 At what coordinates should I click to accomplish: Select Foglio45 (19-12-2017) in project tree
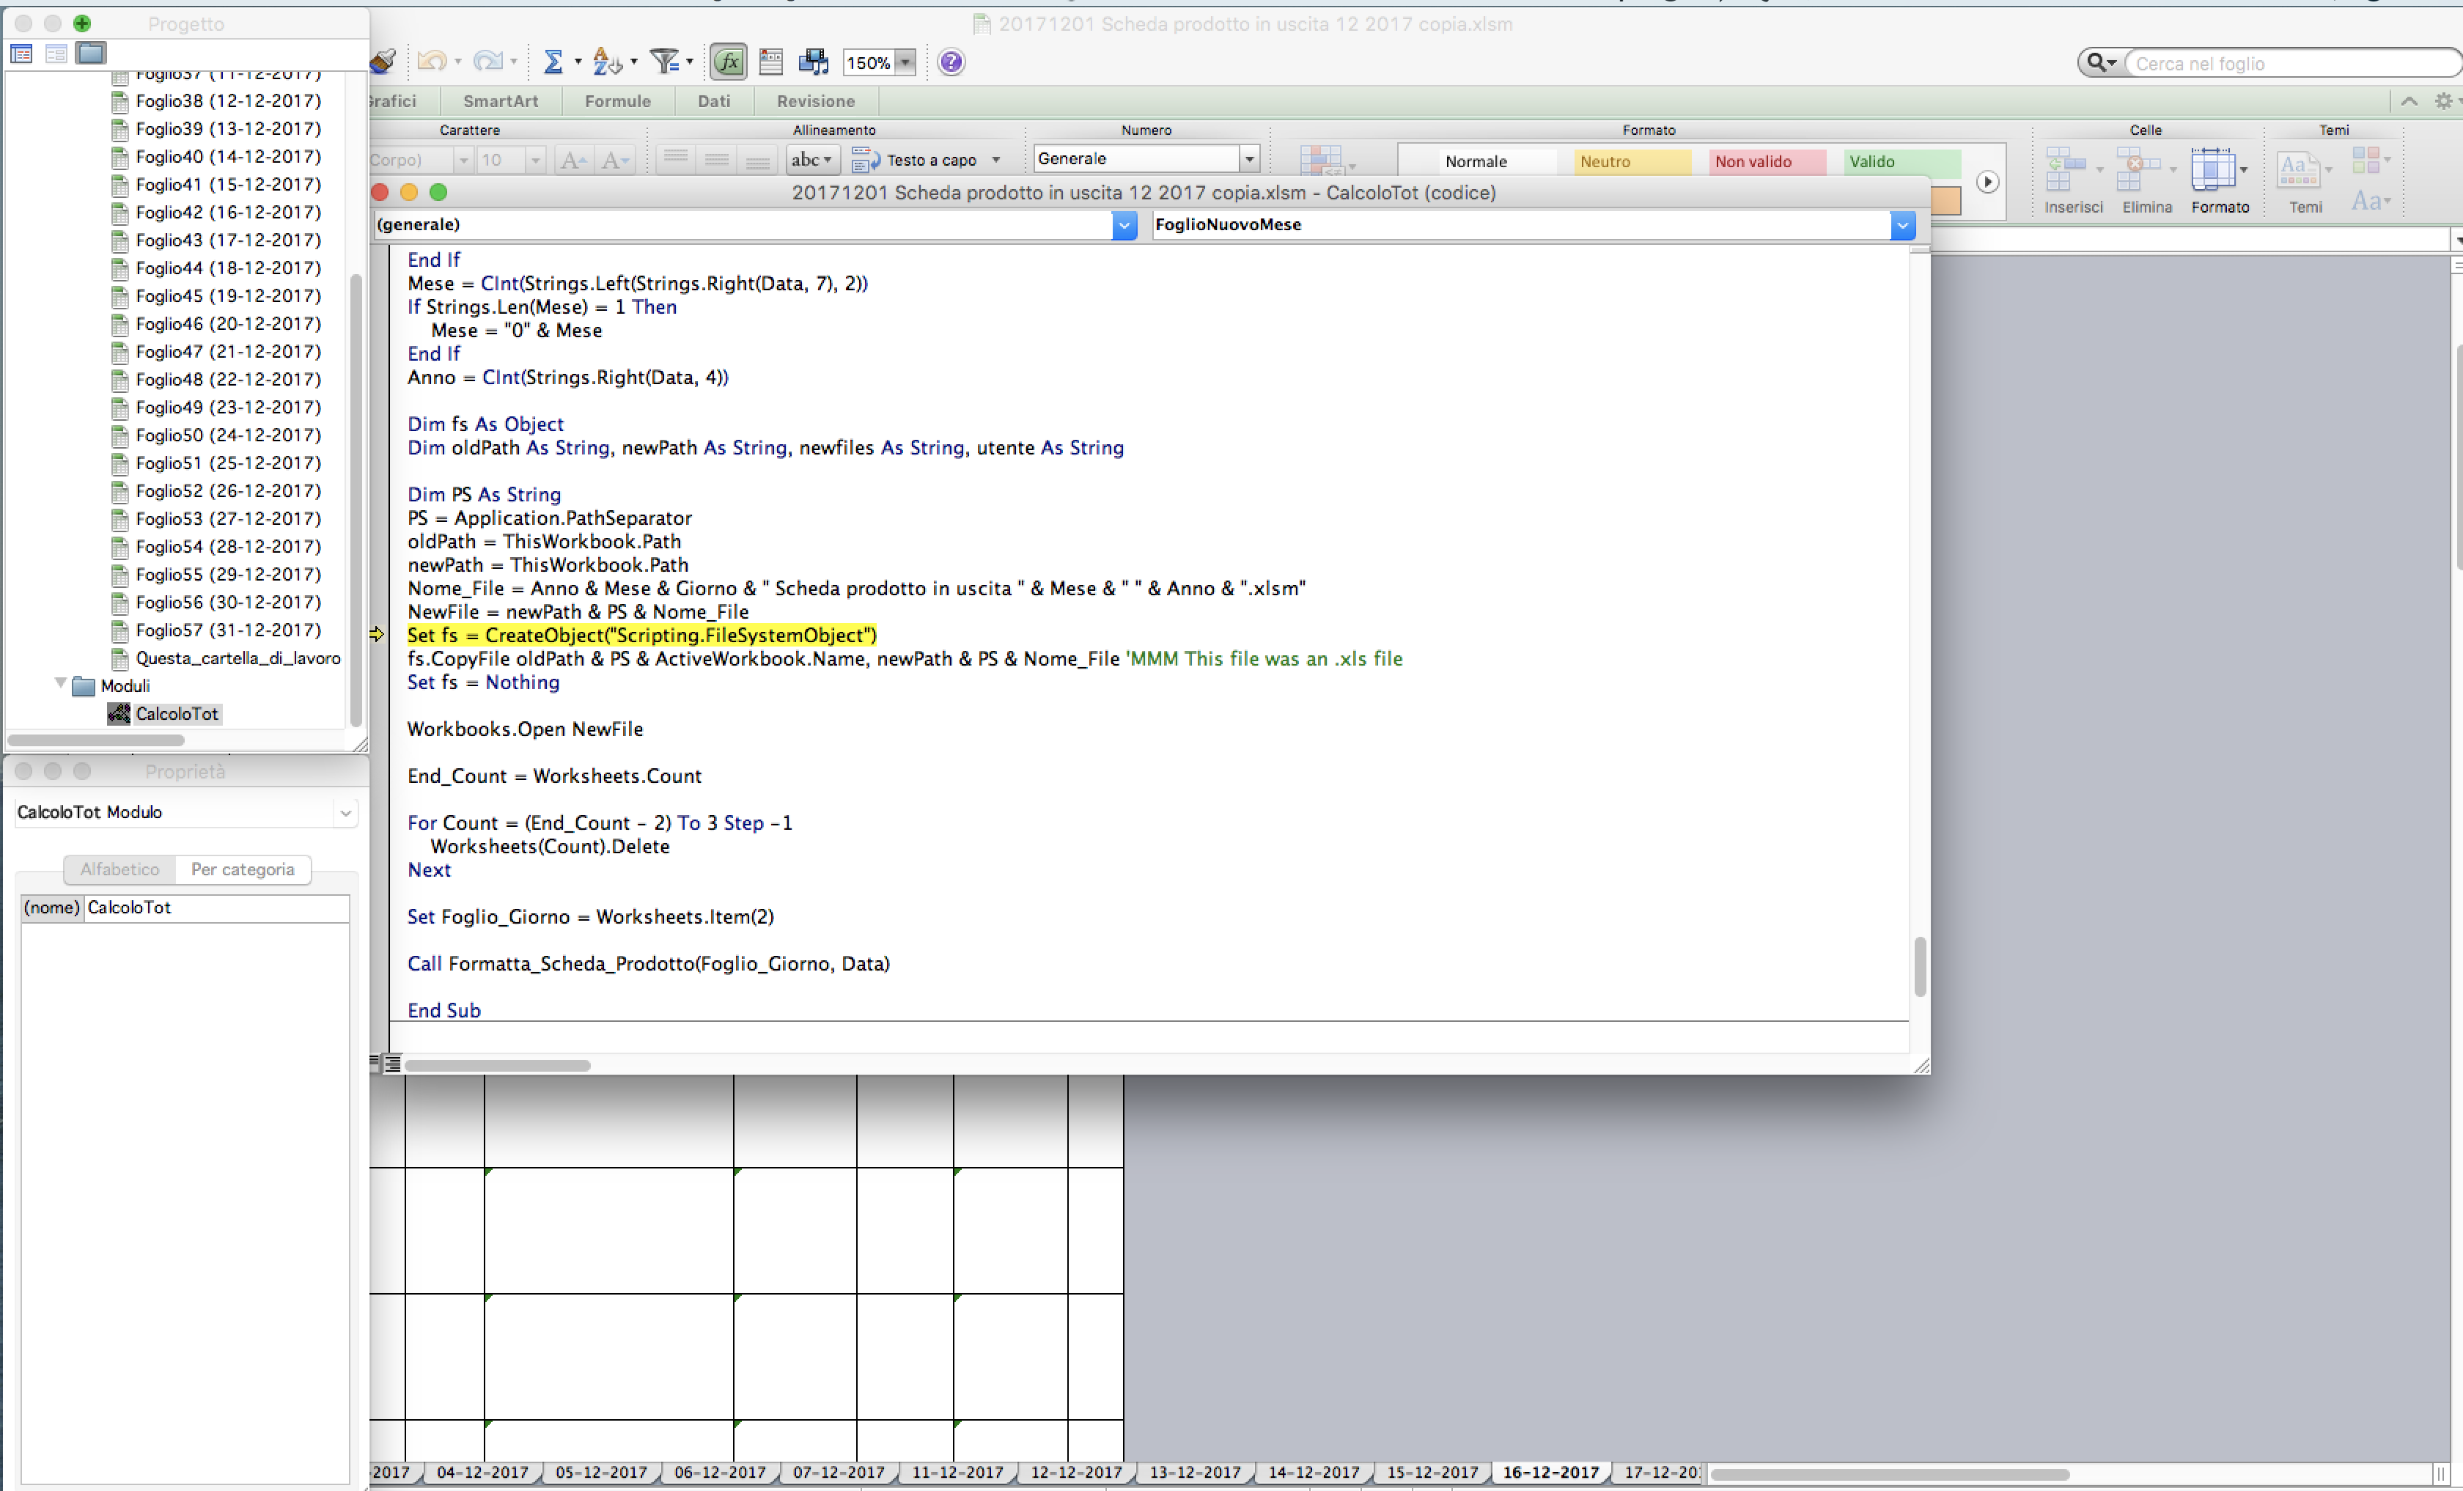point(228,296)
